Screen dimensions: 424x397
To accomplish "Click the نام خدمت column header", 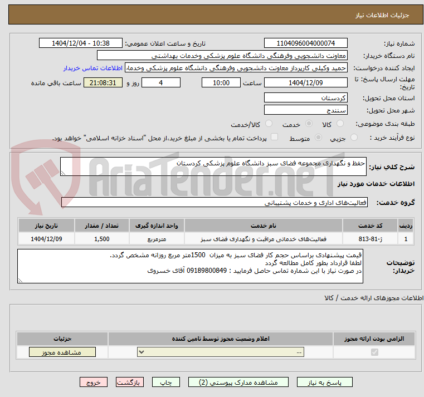I will point(264,226).
